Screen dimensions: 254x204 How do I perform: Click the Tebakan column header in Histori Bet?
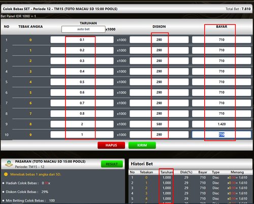click(x=146, y=172)
